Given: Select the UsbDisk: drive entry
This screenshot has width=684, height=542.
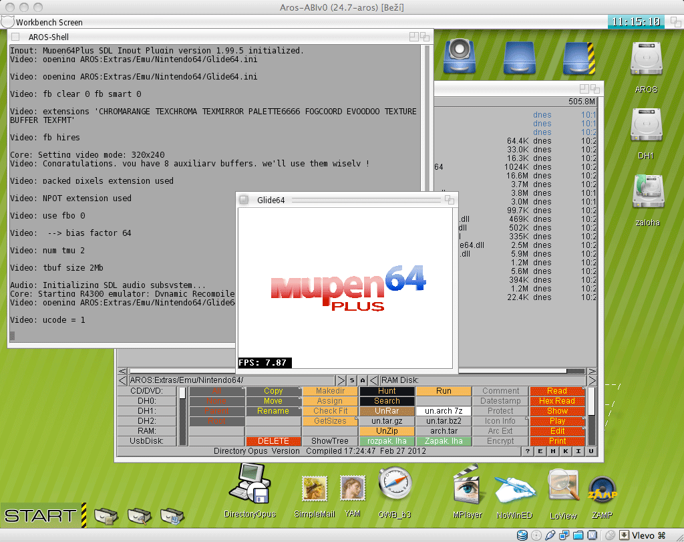Looking at the screenshot, I should 146,441.
